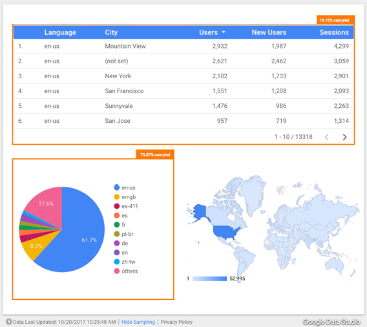Sort table by Sessions column header

pyautogui.click(x=334, y=32)
